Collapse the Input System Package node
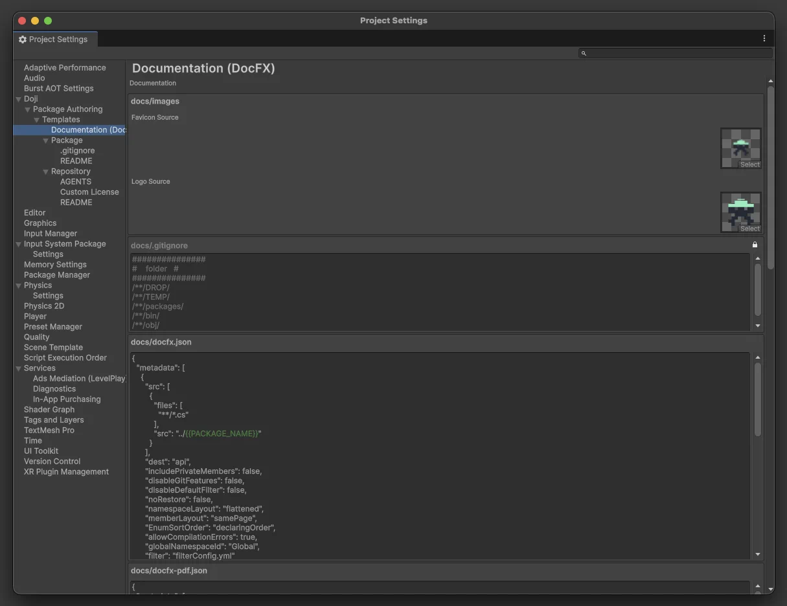This screenshot has width=787, height=606. (x=19, y=244)
